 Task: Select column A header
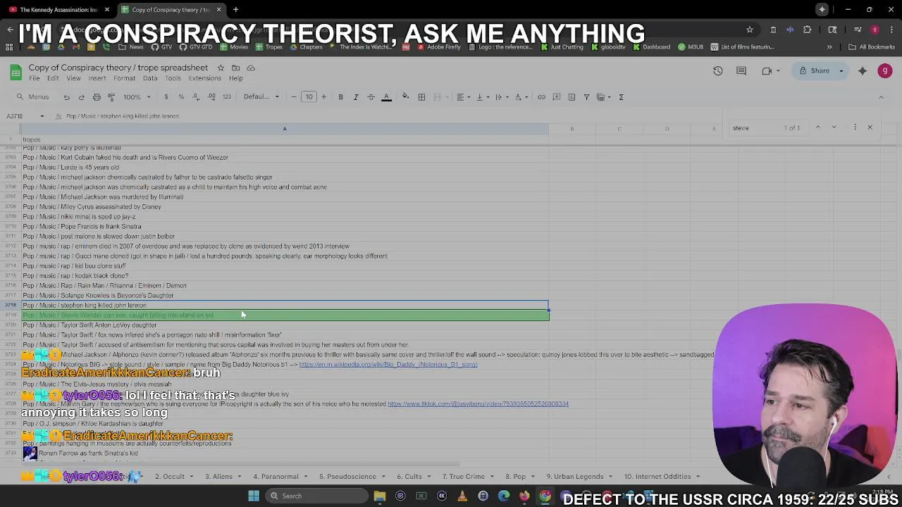tap(285, 129)
